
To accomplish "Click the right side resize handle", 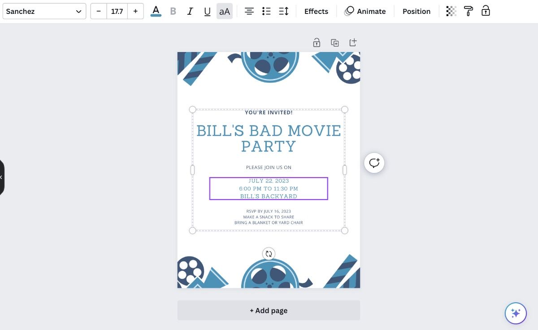I will [x=345, y=170].
